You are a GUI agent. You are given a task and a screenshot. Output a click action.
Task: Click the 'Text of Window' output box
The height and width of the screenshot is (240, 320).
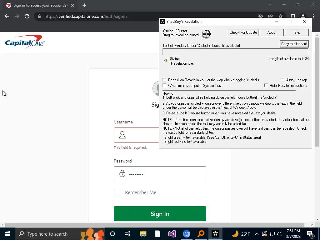pyautogui.click(x=236, y=52)
